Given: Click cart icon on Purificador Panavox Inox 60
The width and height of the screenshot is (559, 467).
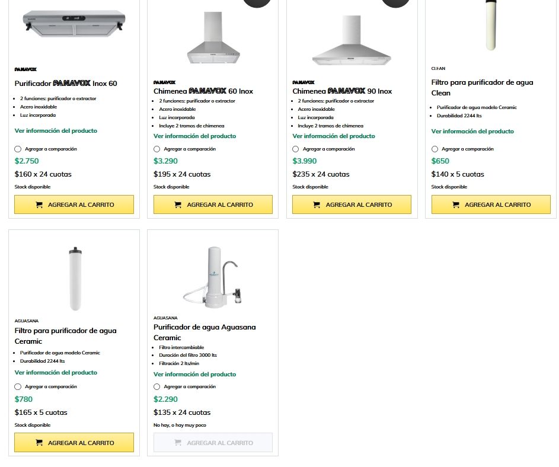Looking at the screenshot, I should click(x=40, y=204).
